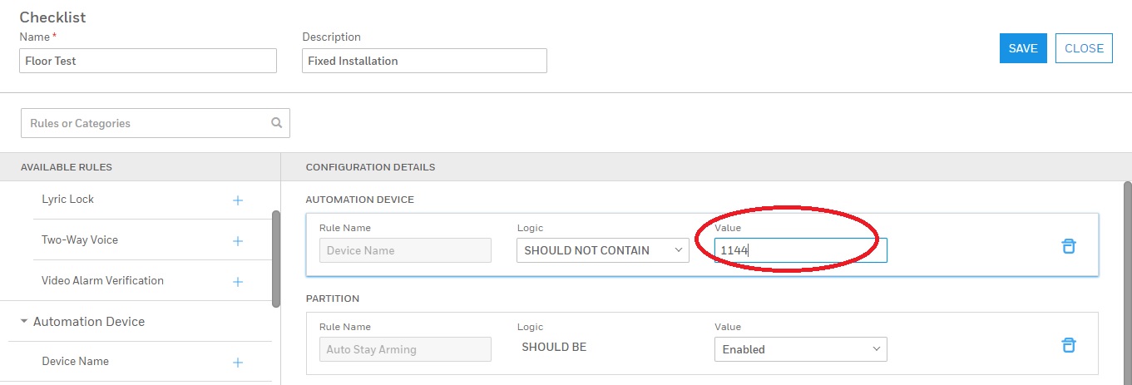Add the Lyric Lock rule with plus icon
Screen dimensions: 1132x385
coord(237,200)
